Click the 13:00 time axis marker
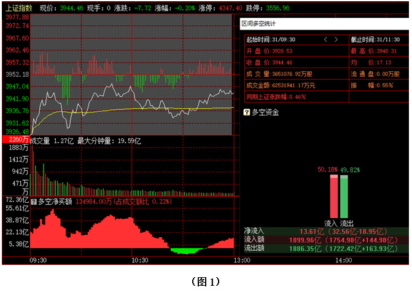The height and width of the screenshot is (295, 412). pos(242,261)
